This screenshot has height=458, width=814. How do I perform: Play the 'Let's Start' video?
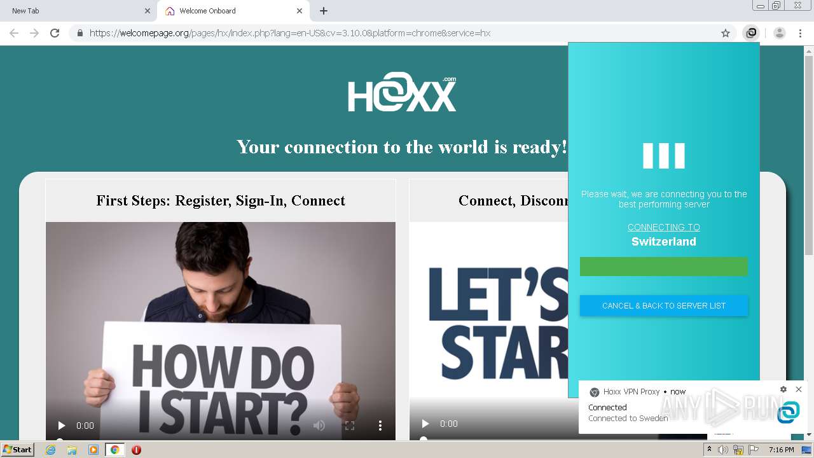click(425, 424)
